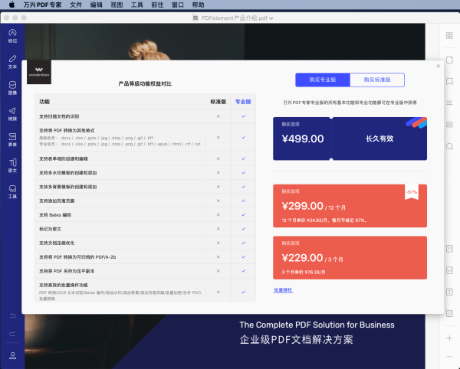Click the 支持表单域的创建和编辑 row
The width and height of the screenshot is (460, 369).
click(145, 158)
